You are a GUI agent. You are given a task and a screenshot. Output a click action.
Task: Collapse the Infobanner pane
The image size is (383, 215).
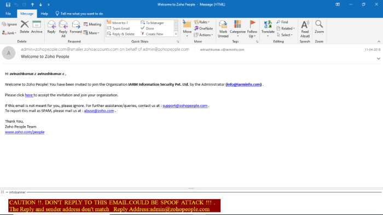[2, 192]
